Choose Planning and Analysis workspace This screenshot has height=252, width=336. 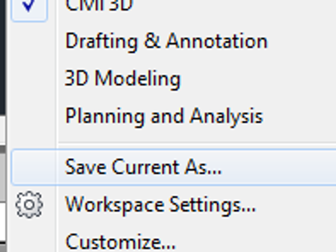pyautogui.click(x=164, y=116)
